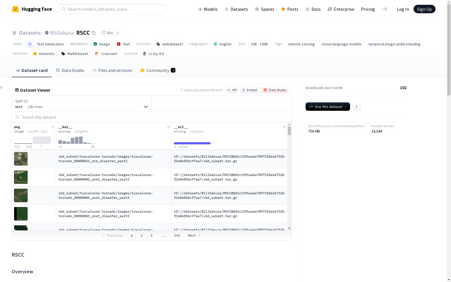Screen dimensions: 451x282
Task: Click the webdataset format tag
Action: pos(169,44)
